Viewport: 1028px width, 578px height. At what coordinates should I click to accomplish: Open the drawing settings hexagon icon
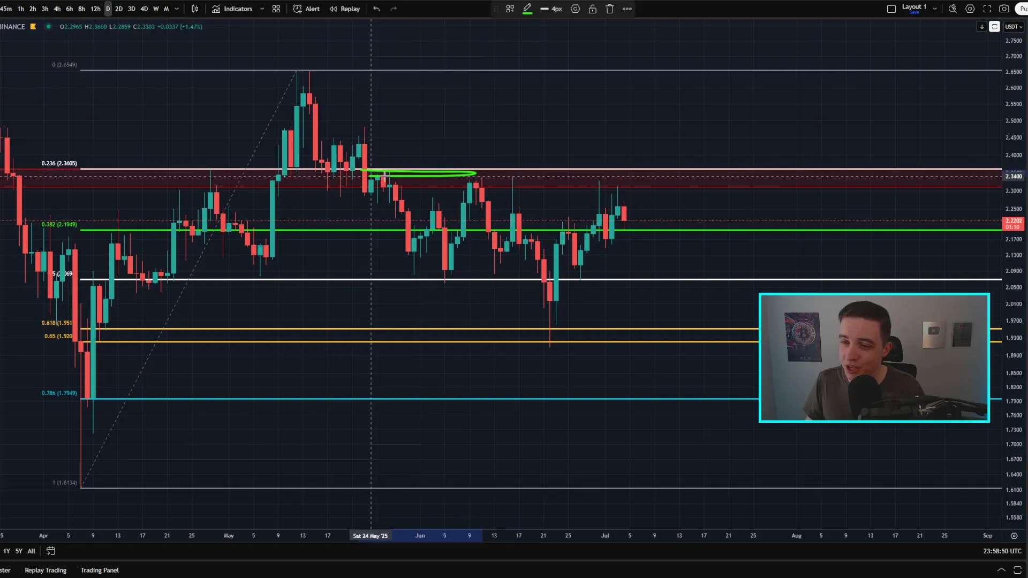tap(575, 9)
